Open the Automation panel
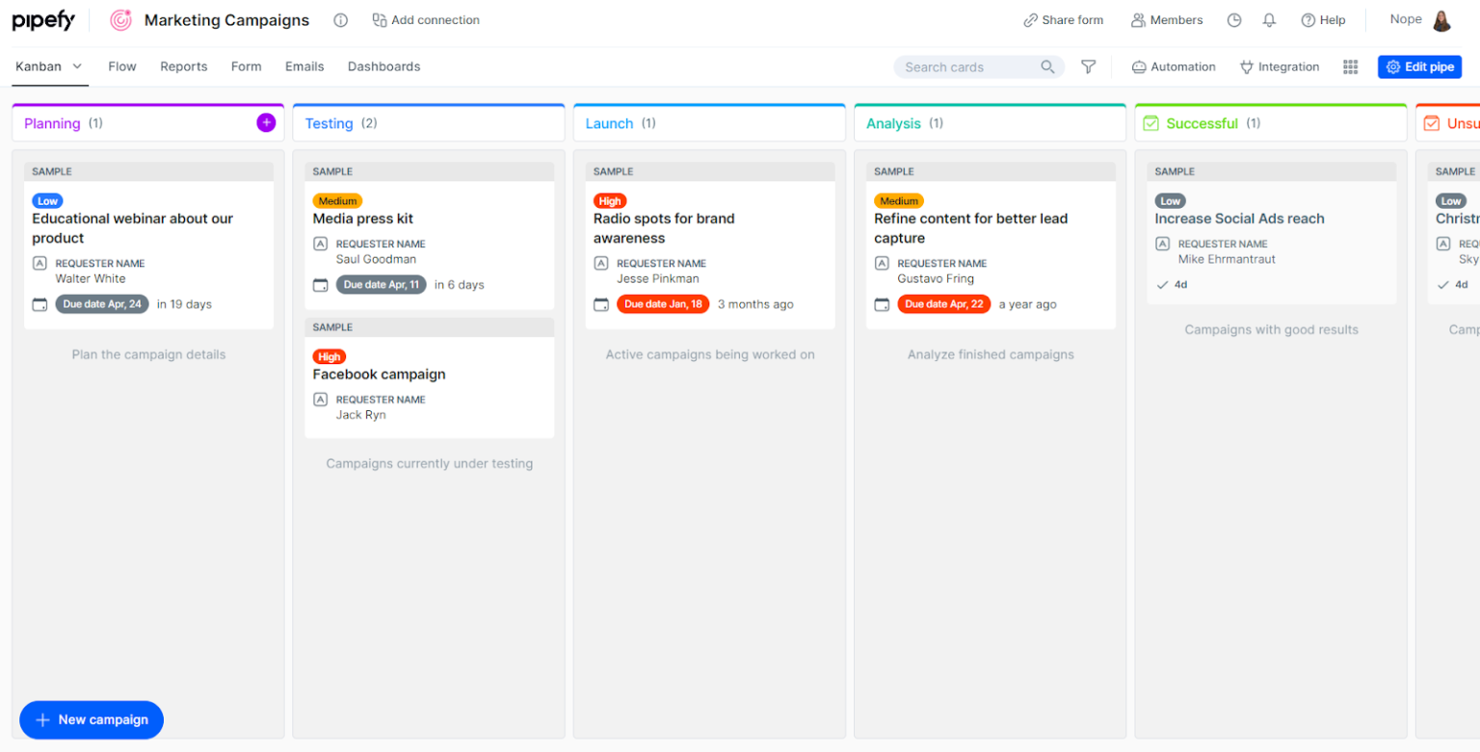1480x752 pixels. [1174, 66]
